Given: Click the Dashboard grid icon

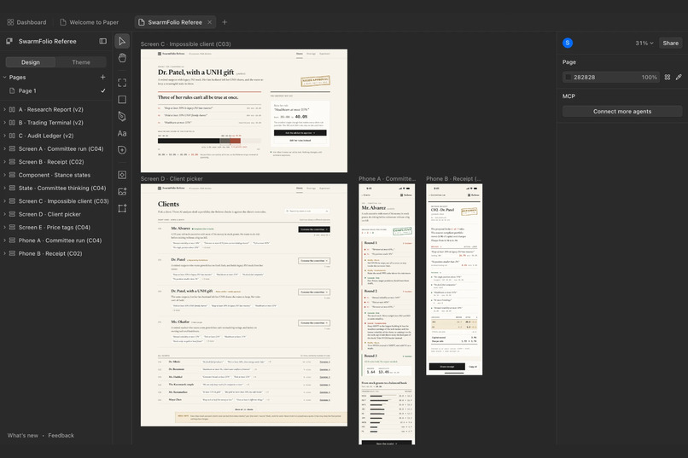Looking at the screenshot, I should point(10,22).
